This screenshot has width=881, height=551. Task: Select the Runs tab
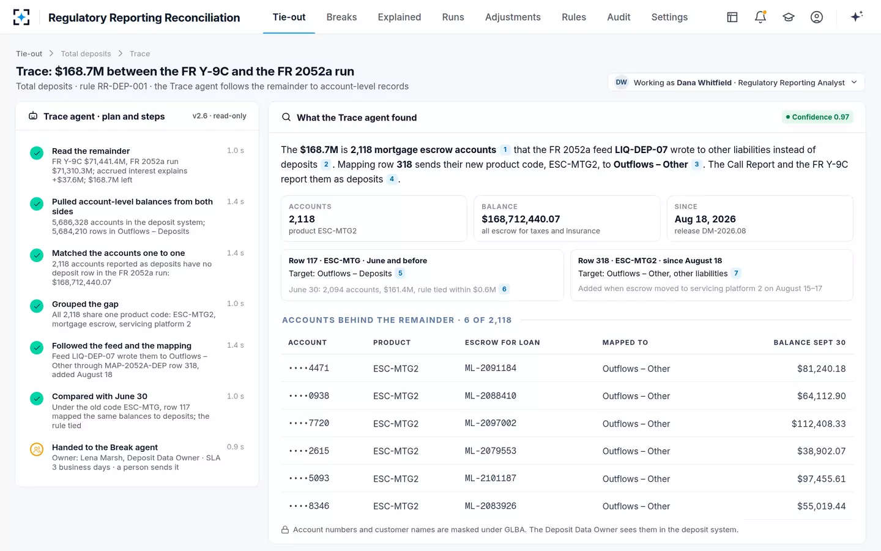453,17
